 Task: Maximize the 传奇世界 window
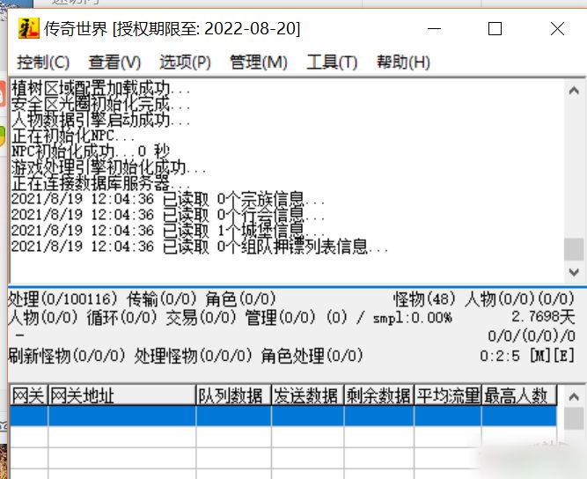(495, 28)
